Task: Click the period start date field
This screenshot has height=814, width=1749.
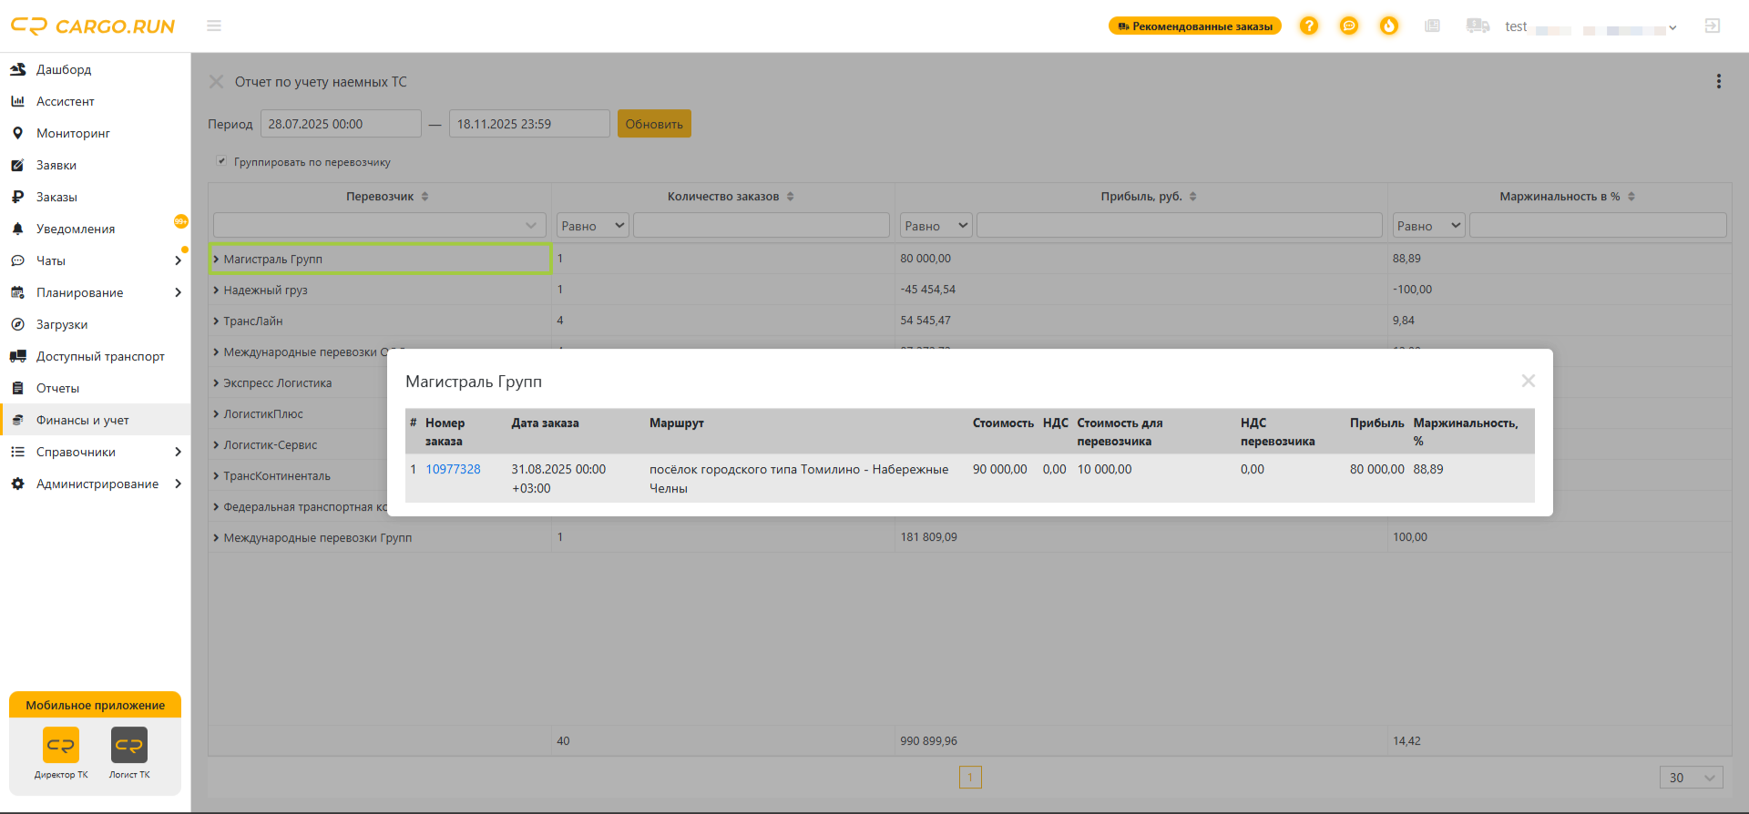Action: 341,124
